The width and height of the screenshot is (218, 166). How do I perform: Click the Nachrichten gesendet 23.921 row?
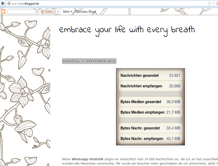pyautogui.click(x=150, y=75)
